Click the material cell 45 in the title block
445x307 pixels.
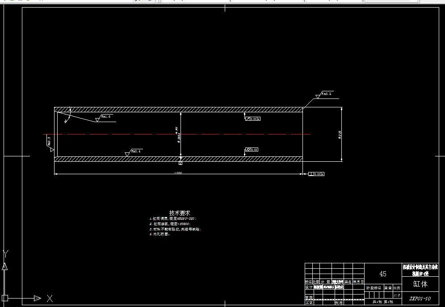click(383, 274)
